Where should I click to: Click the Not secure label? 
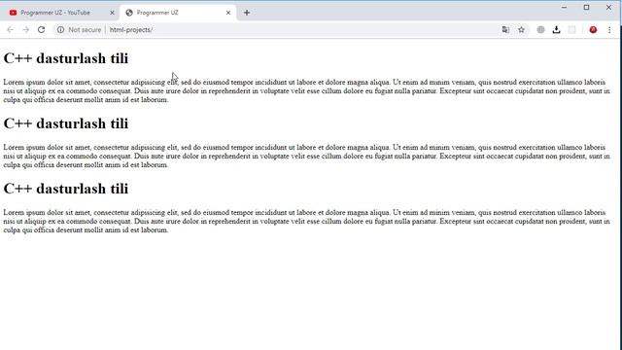(x=85, y=30)
